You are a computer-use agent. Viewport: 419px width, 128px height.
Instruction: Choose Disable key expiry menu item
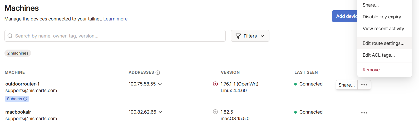pos(382,17)
